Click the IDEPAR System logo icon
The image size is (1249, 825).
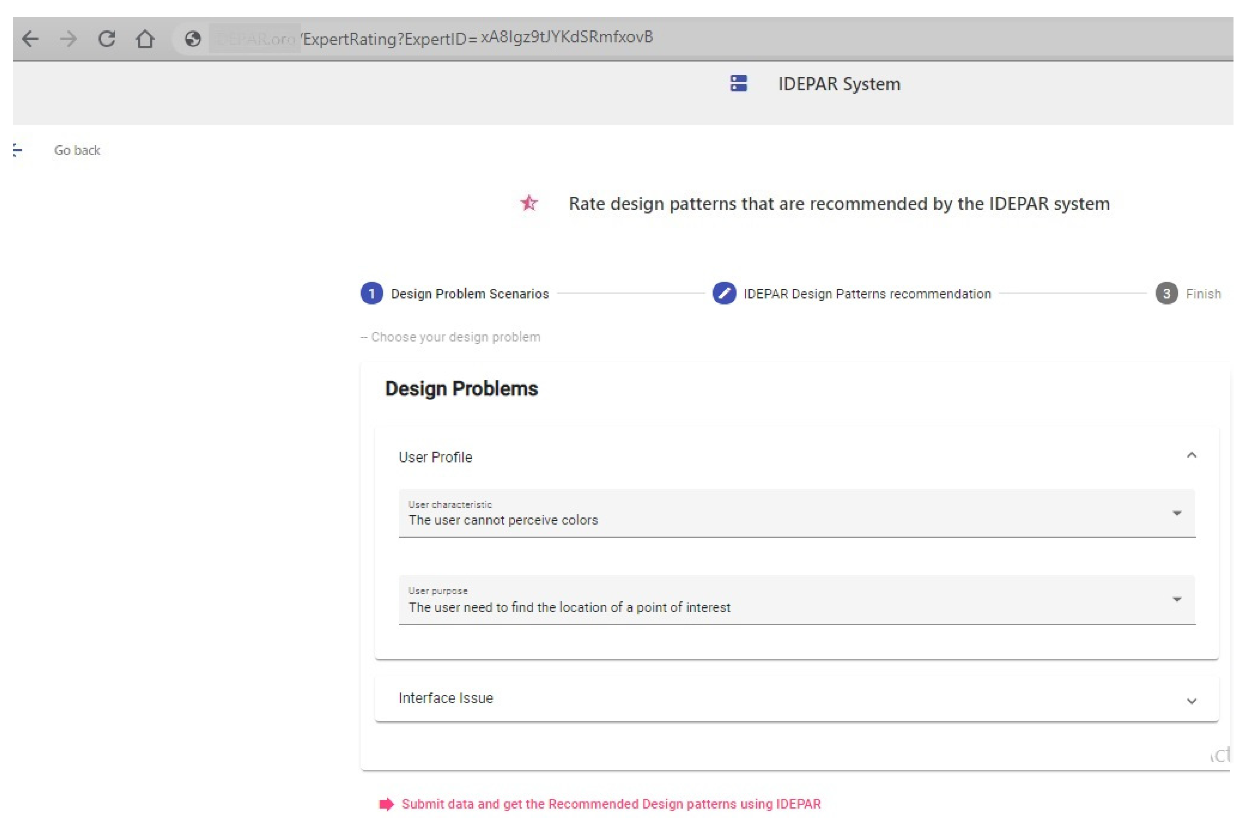[739, 83]
